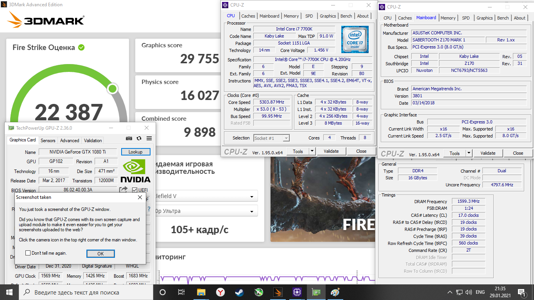The height and width of the screenshot is (300, 534).
Task: Switch to GPU-Z on the taskbar
Action: click(316, 292)
